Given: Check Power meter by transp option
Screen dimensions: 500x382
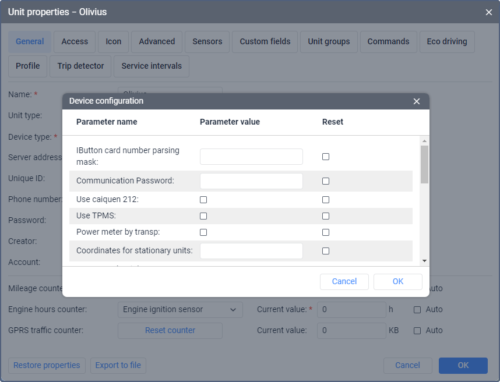Looking at the screenshot, I should (x=203, y=232).
